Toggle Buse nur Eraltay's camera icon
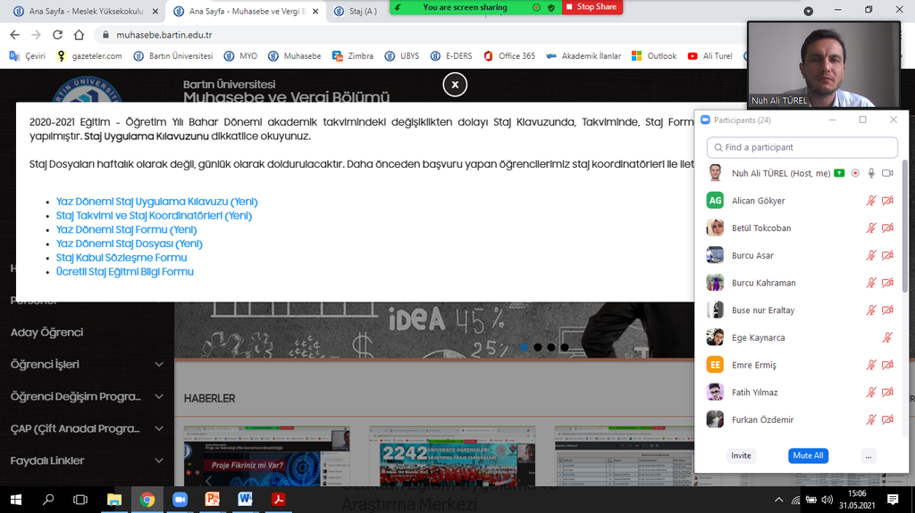 pos(887,310)
